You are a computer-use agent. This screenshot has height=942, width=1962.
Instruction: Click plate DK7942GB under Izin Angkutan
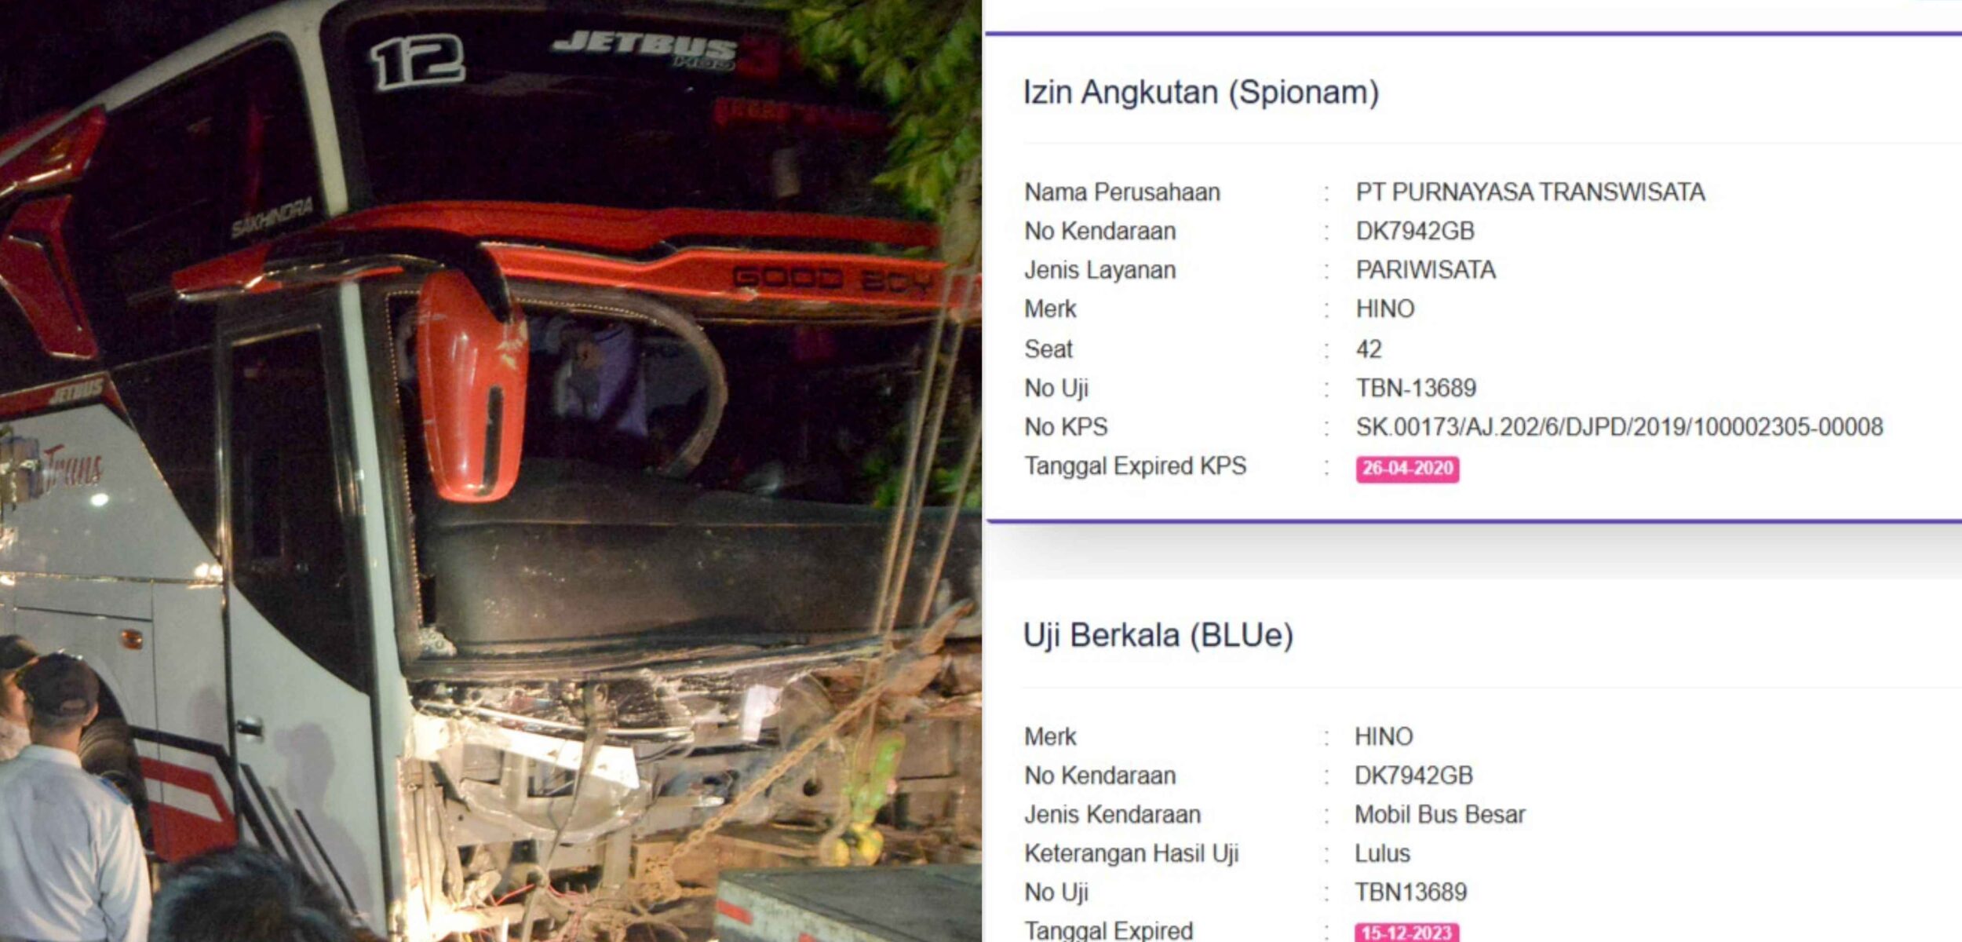1415,231
